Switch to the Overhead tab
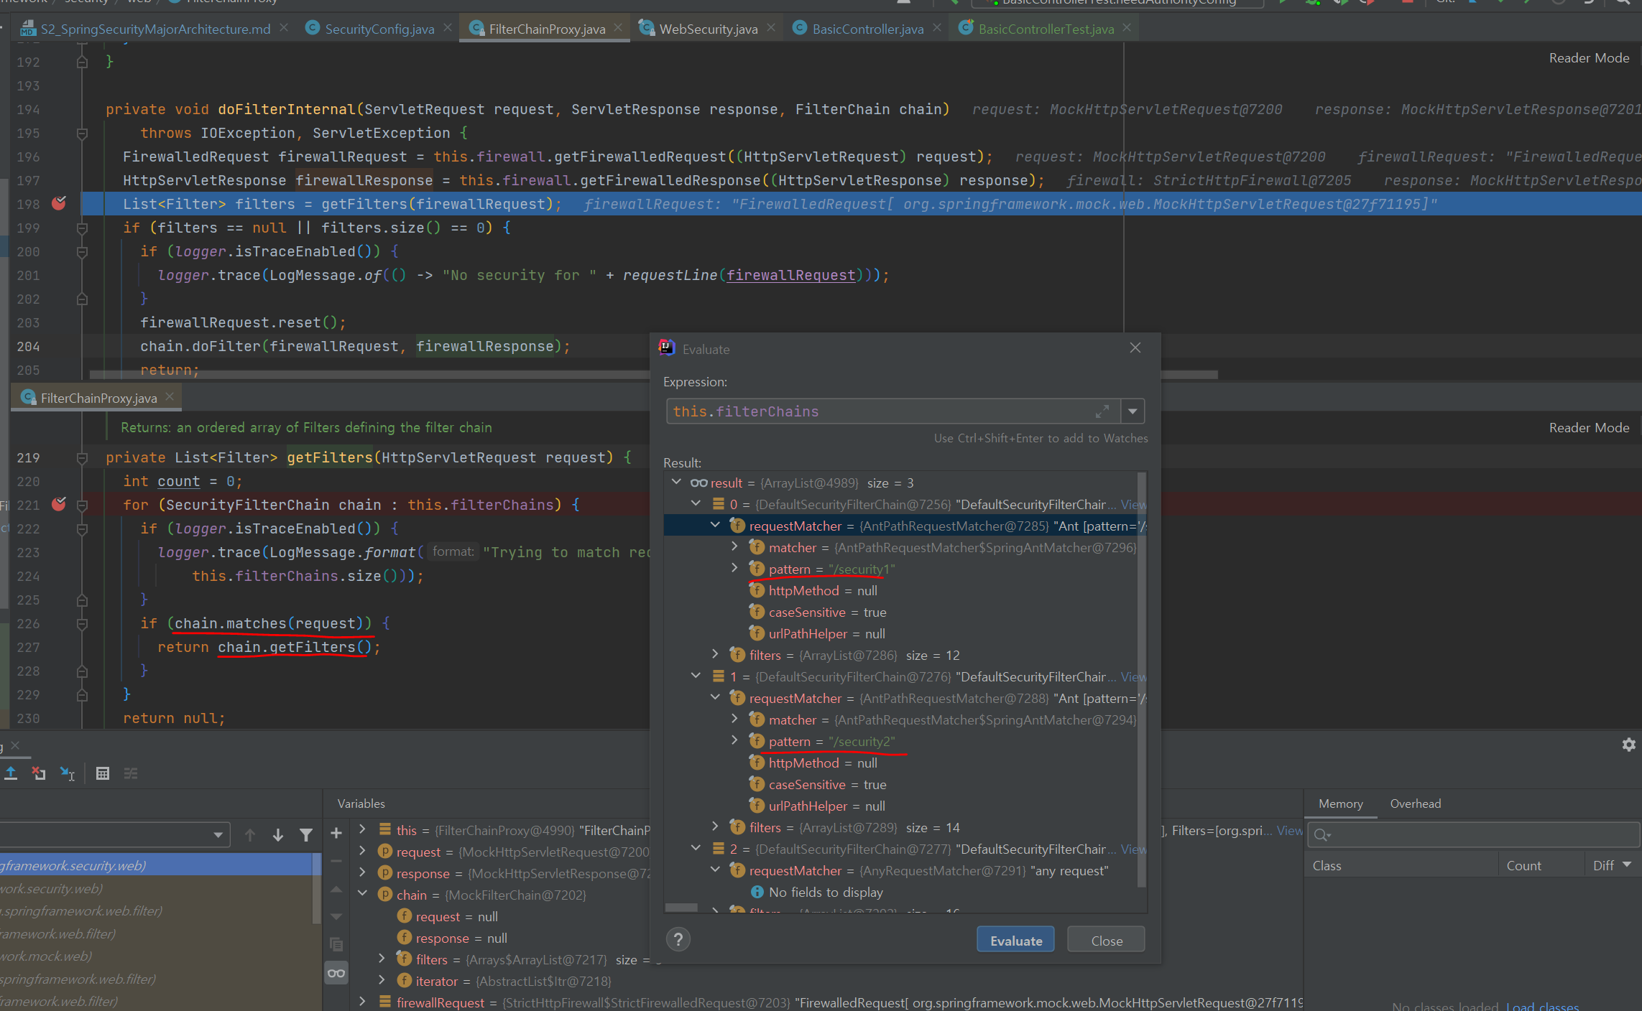Viewport: 1642px width, 1011px height. tap(1415, 803)
